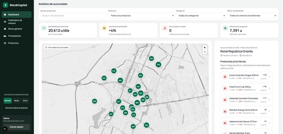Open Coca-Cola Zero Sugar 600 ml row

click(x=246, y=77)
